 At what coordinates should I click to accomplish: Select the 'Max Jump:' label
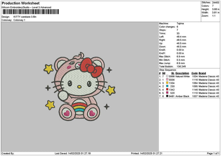[x=165, y=63]
